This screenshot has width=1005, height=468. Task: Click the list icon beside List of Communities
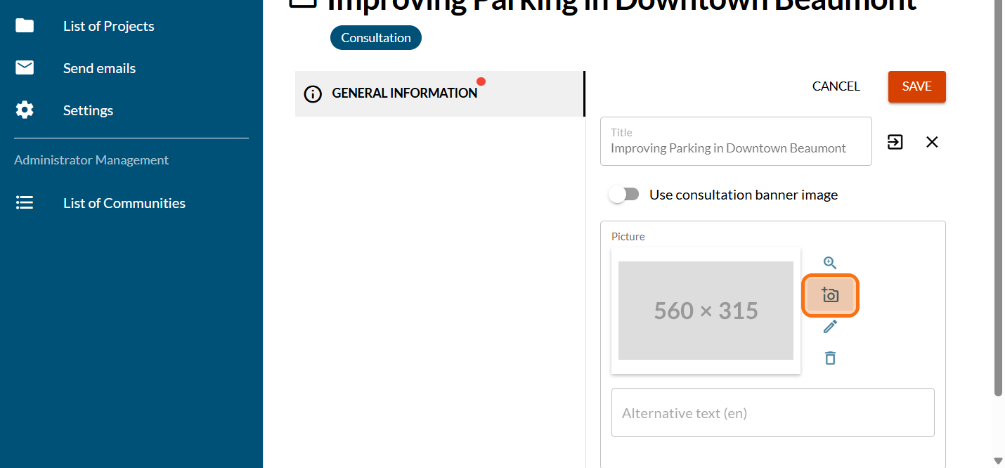point(25,203)
